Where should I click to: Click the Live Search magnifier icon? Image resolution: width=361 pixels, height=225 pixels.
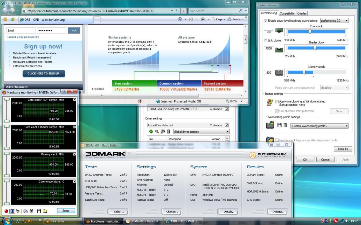pos(241,11)
